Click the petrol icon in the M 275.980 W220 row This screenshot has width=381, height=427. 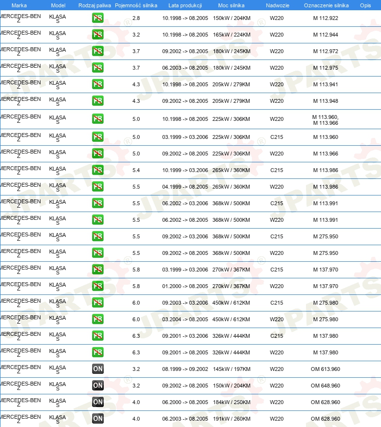pos(98,319)
